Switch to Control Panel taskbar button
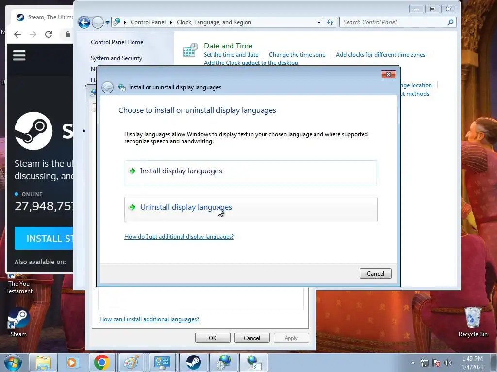 (x=162, y=362)
